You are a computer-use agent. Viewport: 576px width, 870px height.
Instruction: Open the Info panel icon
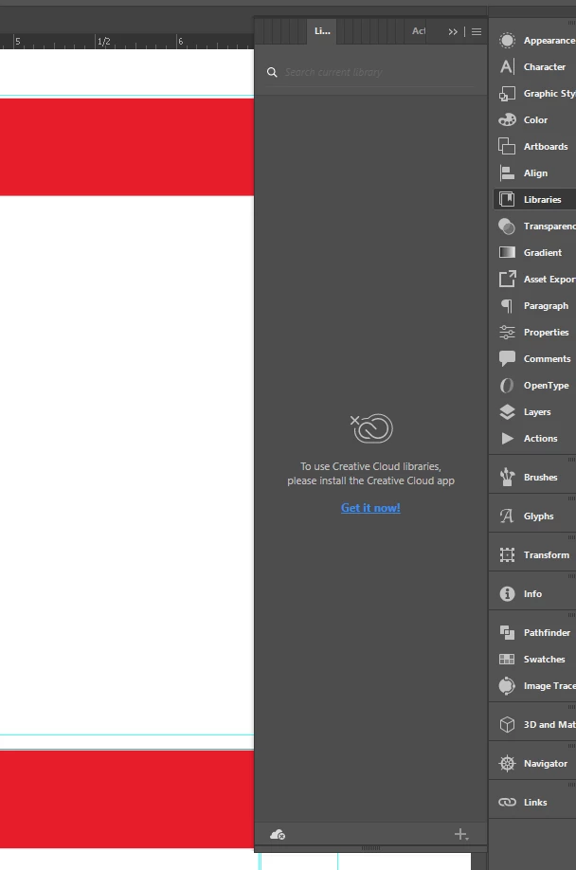[x=507, y=593]
